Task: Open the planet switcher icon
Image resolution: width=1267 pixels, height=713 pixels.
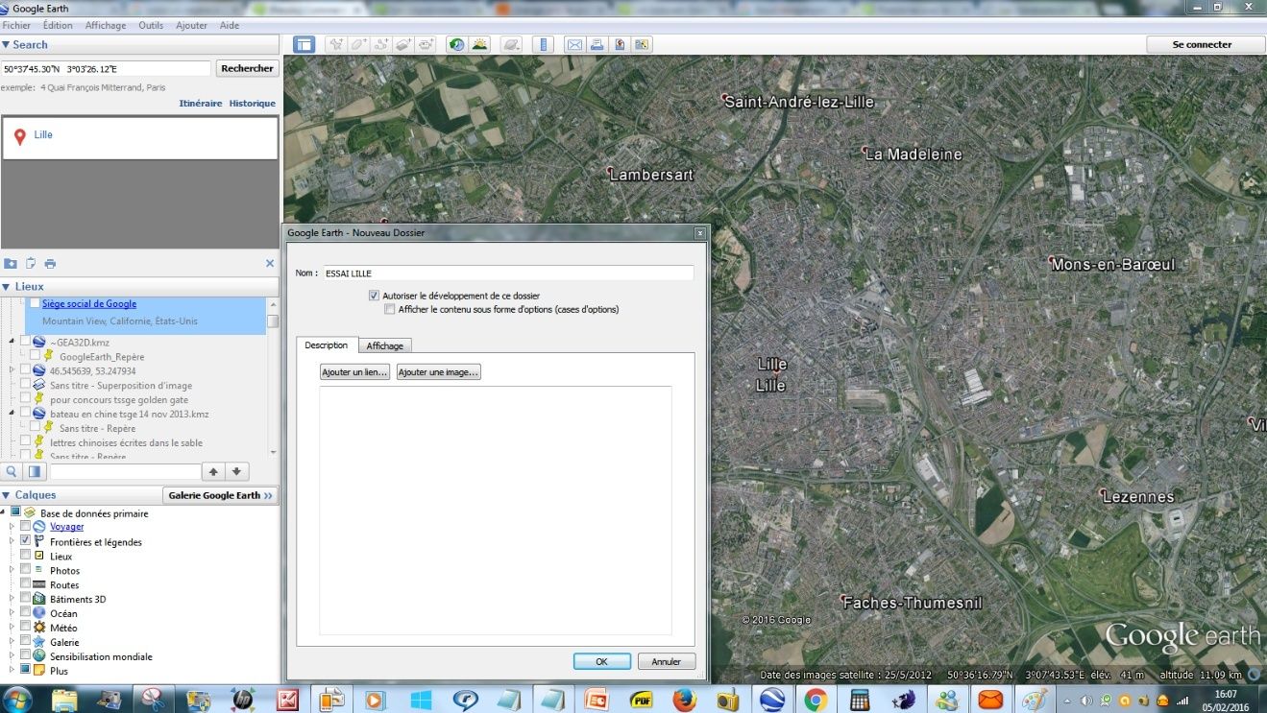Action: [512, 44]
